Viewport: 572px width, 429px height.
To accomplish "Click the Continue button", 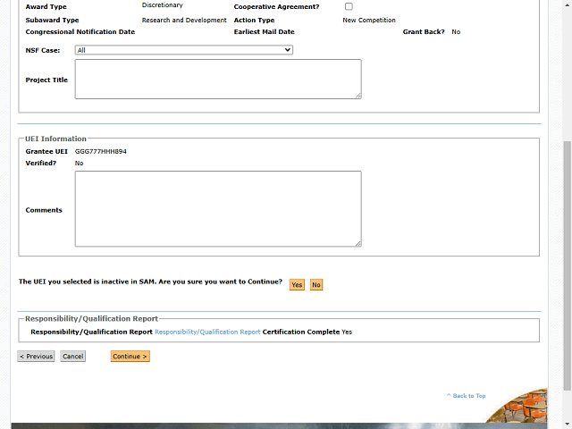I will [x=130, y=357].
